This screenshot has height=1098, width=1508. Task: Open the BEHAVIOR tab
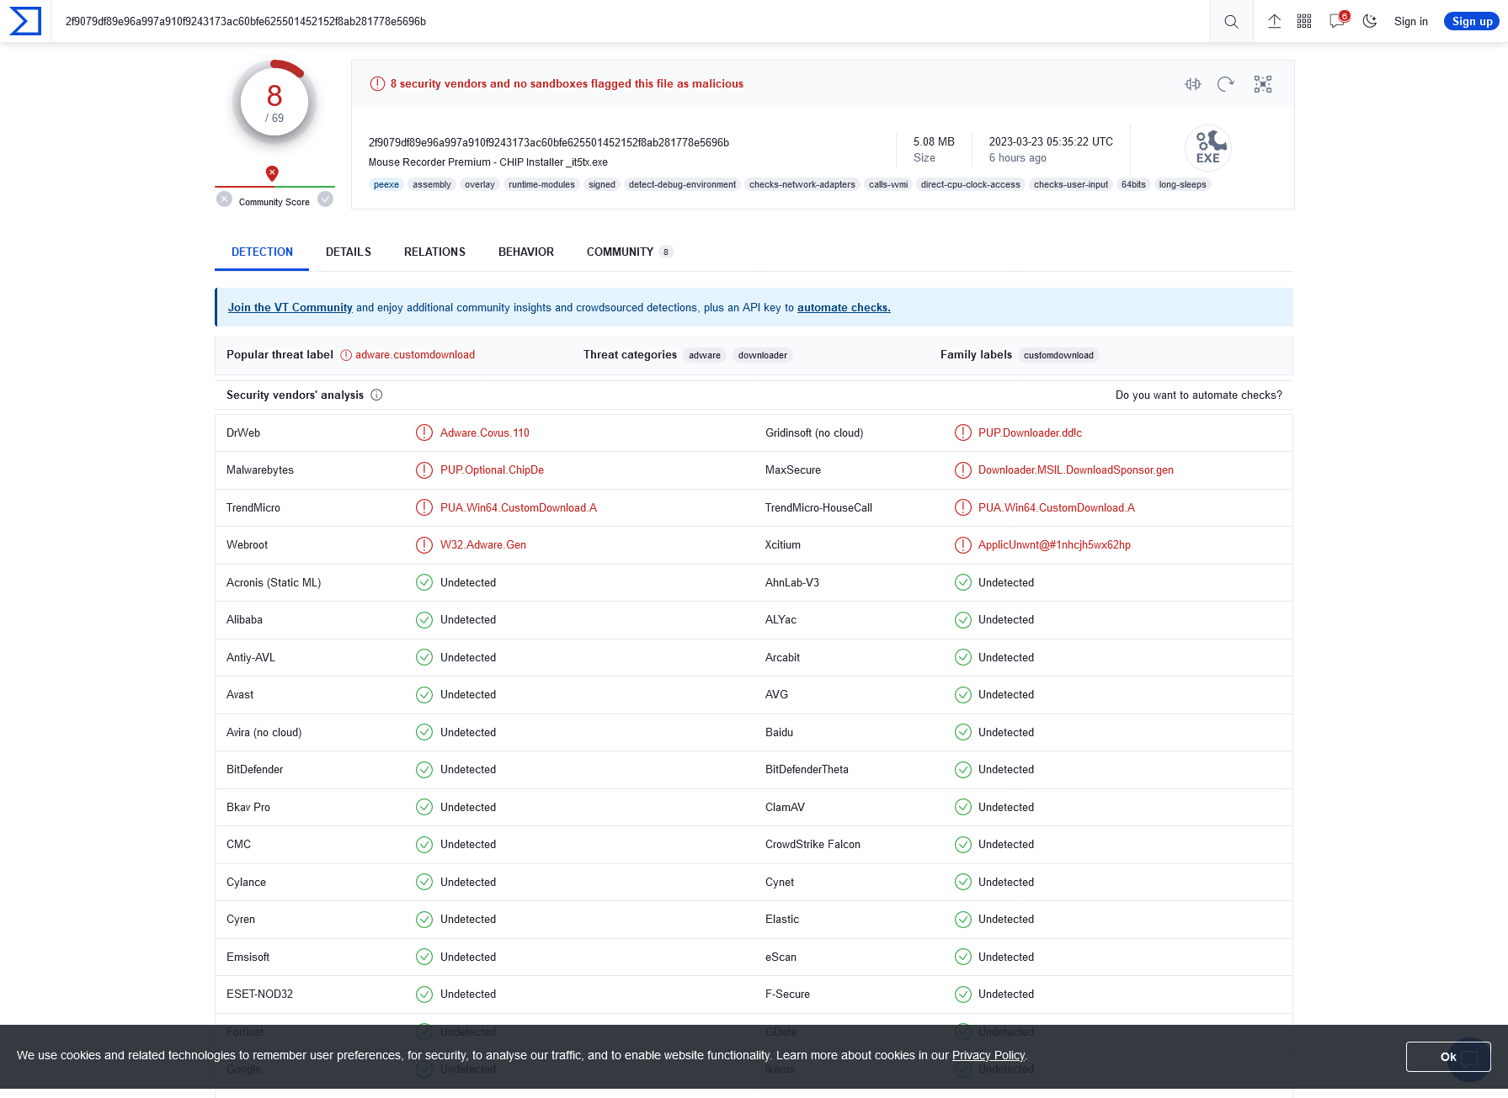pos(526,252)
